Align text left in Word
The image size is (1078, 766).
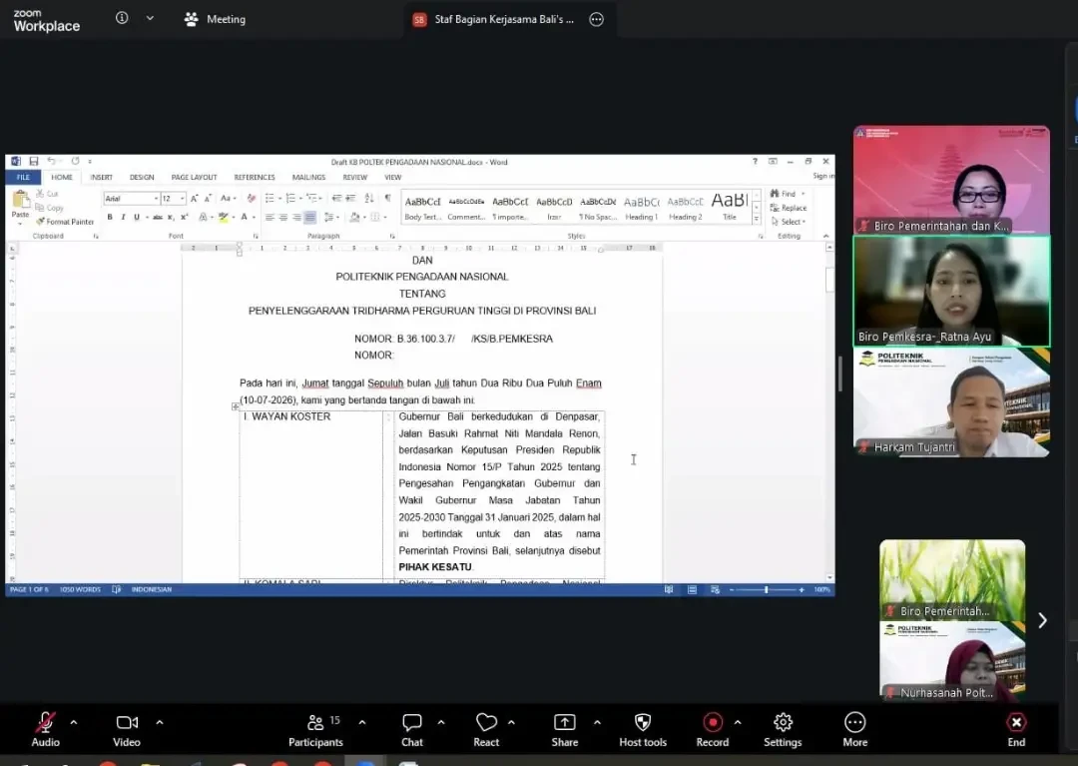[x=269, y=218]
